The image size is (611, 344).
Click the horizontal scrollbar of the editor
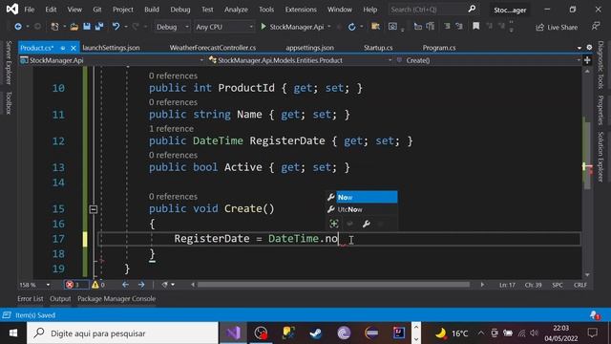click(333, 285)
